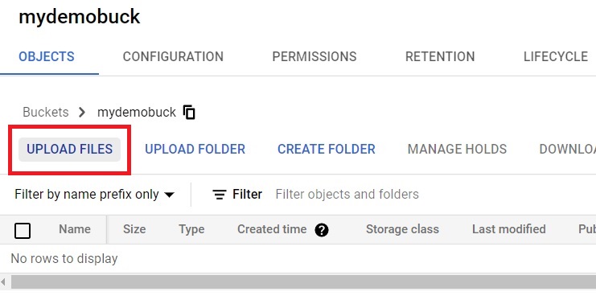Click the Upload Folder button
596x300 pixels.
(195, 149)
